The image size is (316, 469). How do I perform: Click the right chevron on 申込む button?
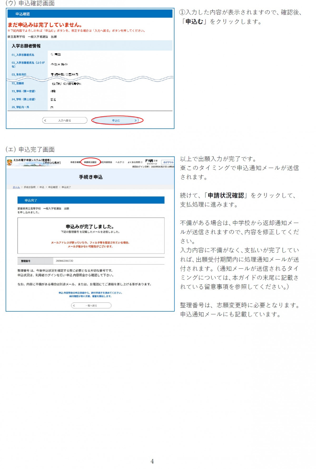click(x=136, y=120)
